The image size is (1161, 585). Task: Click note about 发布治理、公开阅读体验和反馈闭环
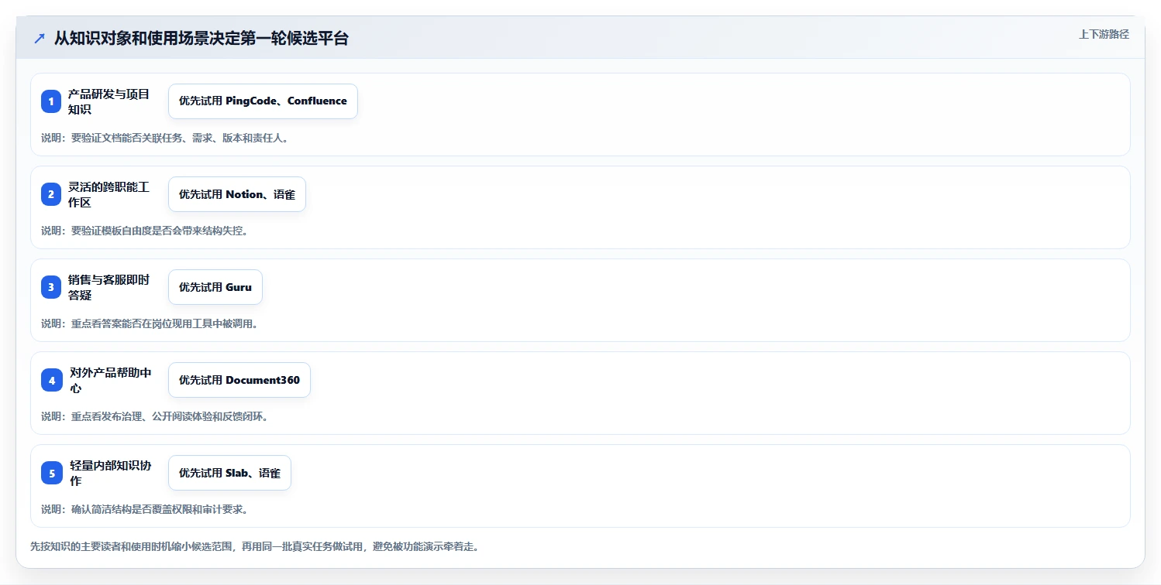click(155, 416)
